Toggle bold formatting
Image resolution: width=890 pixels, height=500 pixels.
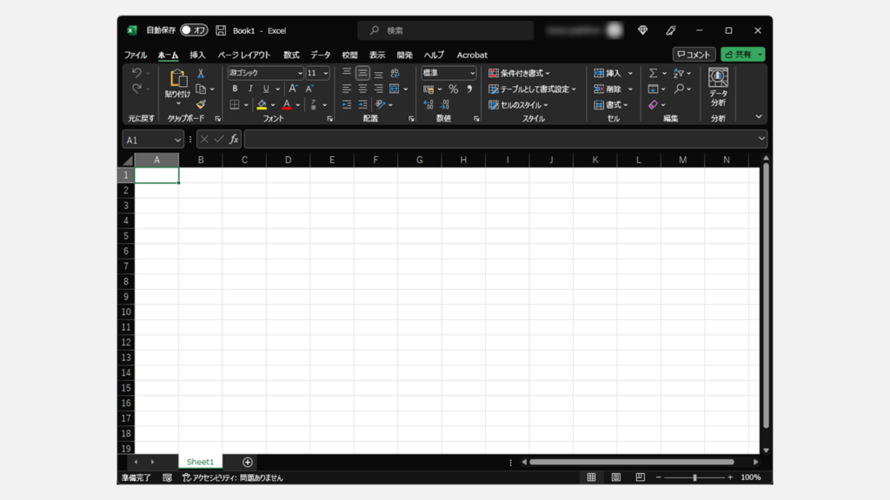pos(235,89)
